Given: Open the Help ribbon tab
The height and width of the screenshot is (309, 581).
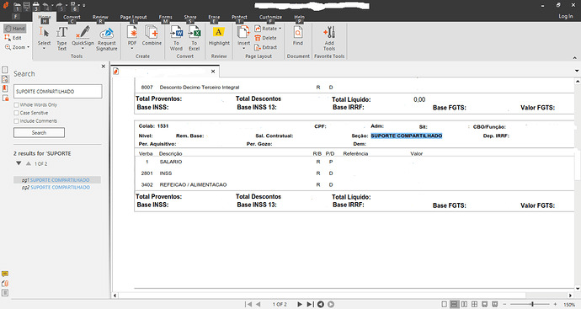Looking at the screenshot, I should [x=300, y=17].
